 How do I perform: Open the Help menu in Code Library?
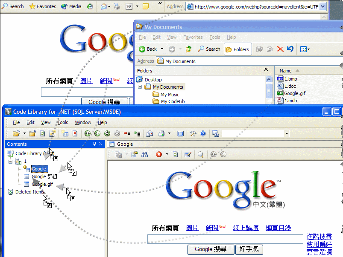click(102, 122)
